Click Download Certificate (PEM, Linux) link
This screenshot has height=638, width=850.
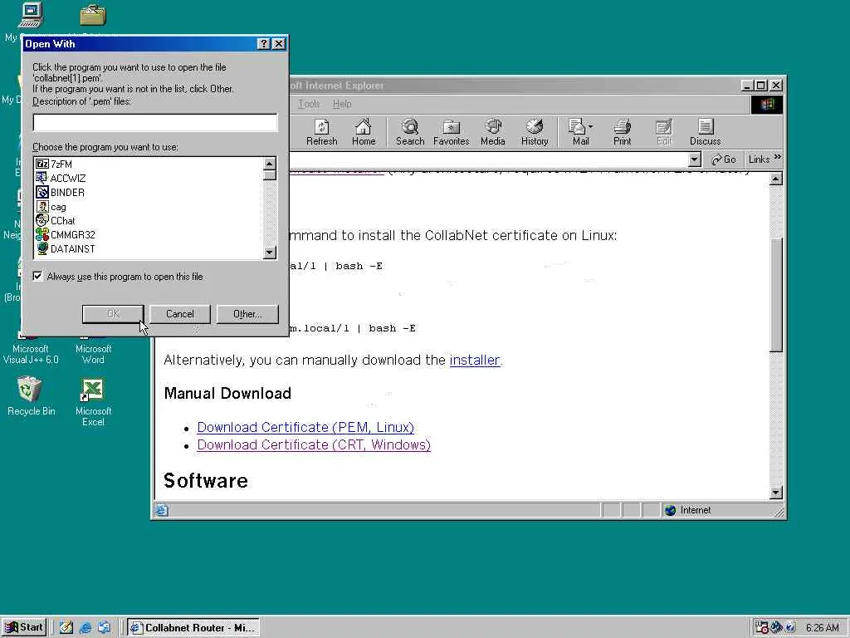(305, 428)
